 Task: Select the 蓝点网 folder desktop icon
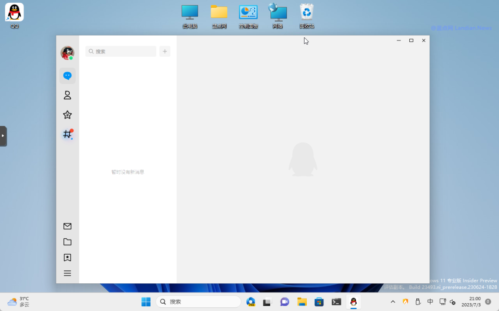(x=219, y=17)
